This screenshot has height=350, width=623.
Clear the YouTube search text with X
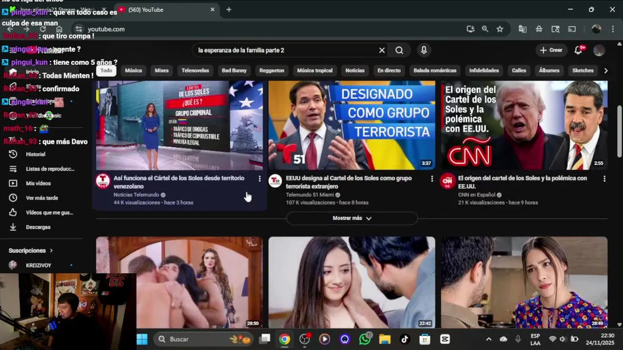pos(382,50)
